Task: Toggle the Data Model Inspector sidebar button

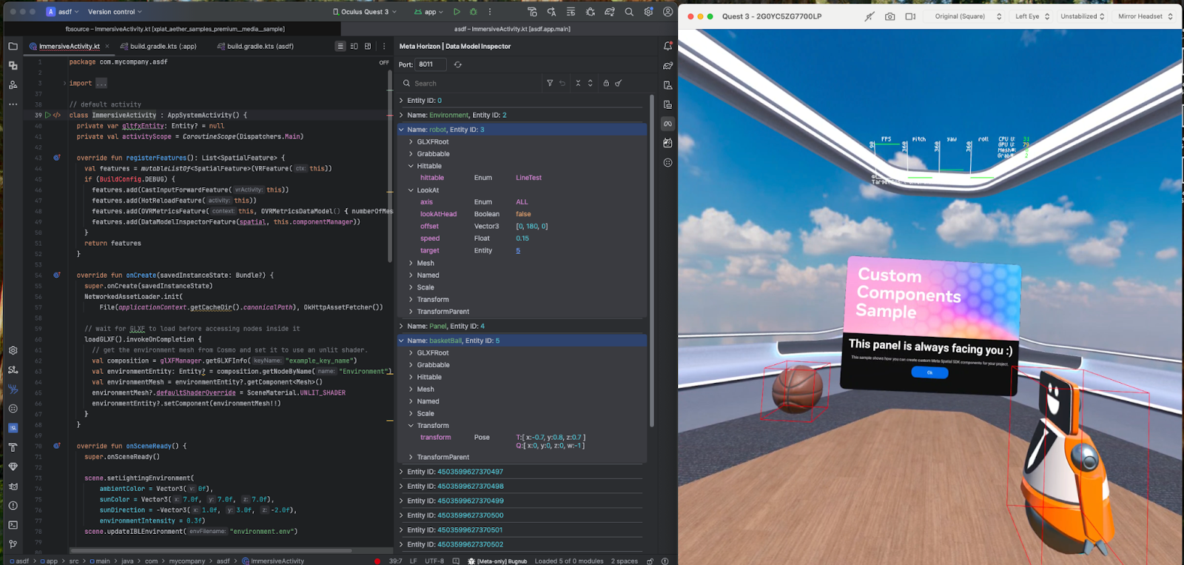Action: (667, 124)
